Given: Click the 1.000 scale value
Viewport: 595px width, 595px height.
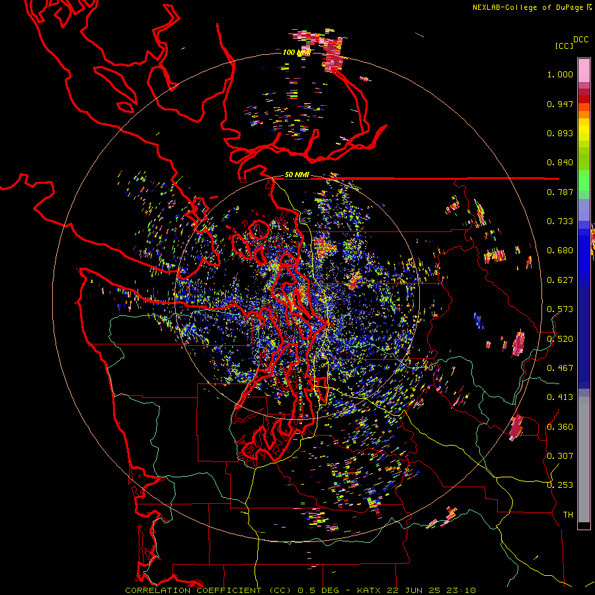Looking at the screenshot, I should (x=560, y=74).
